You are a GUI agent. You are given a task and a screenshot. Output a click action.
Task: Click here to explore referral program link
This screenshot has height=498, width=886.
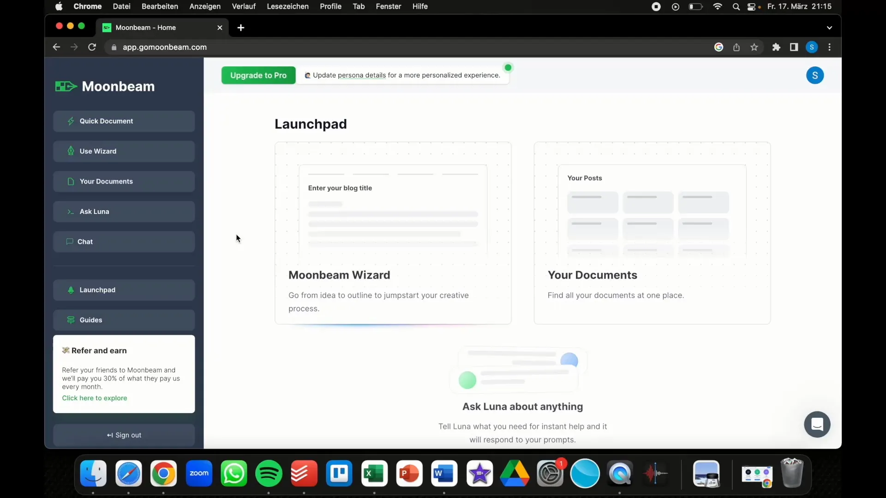[x=94, y=397]
